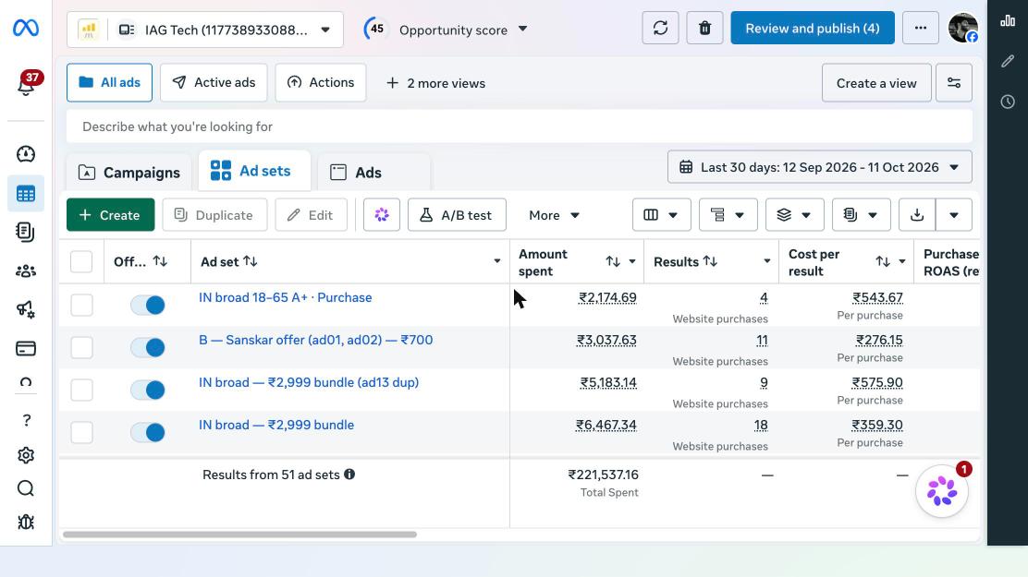
Task: Open charts icon in right panel
Action: click(x=1008, y=21)
